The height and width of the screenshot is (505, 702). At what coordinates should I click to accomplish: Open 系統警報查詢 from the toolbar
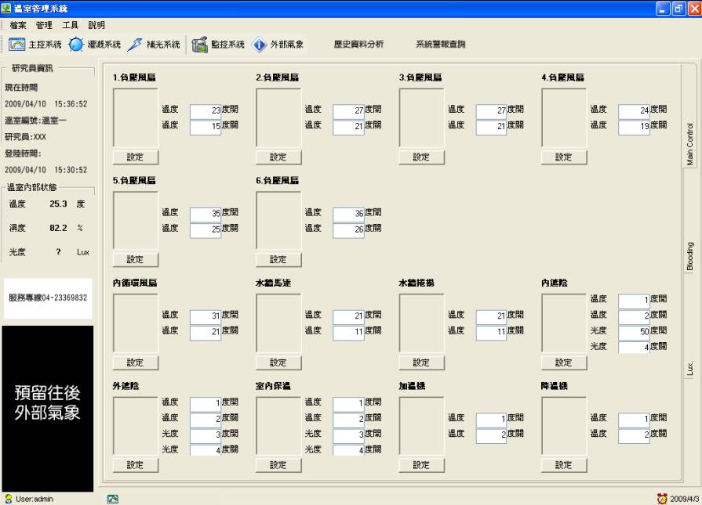tap(441, 45)
